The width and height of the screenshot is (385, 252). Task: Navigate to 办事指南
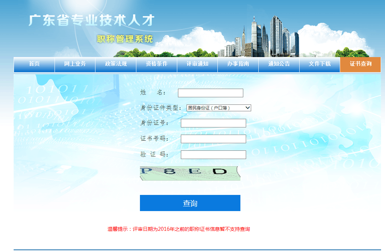238,65
